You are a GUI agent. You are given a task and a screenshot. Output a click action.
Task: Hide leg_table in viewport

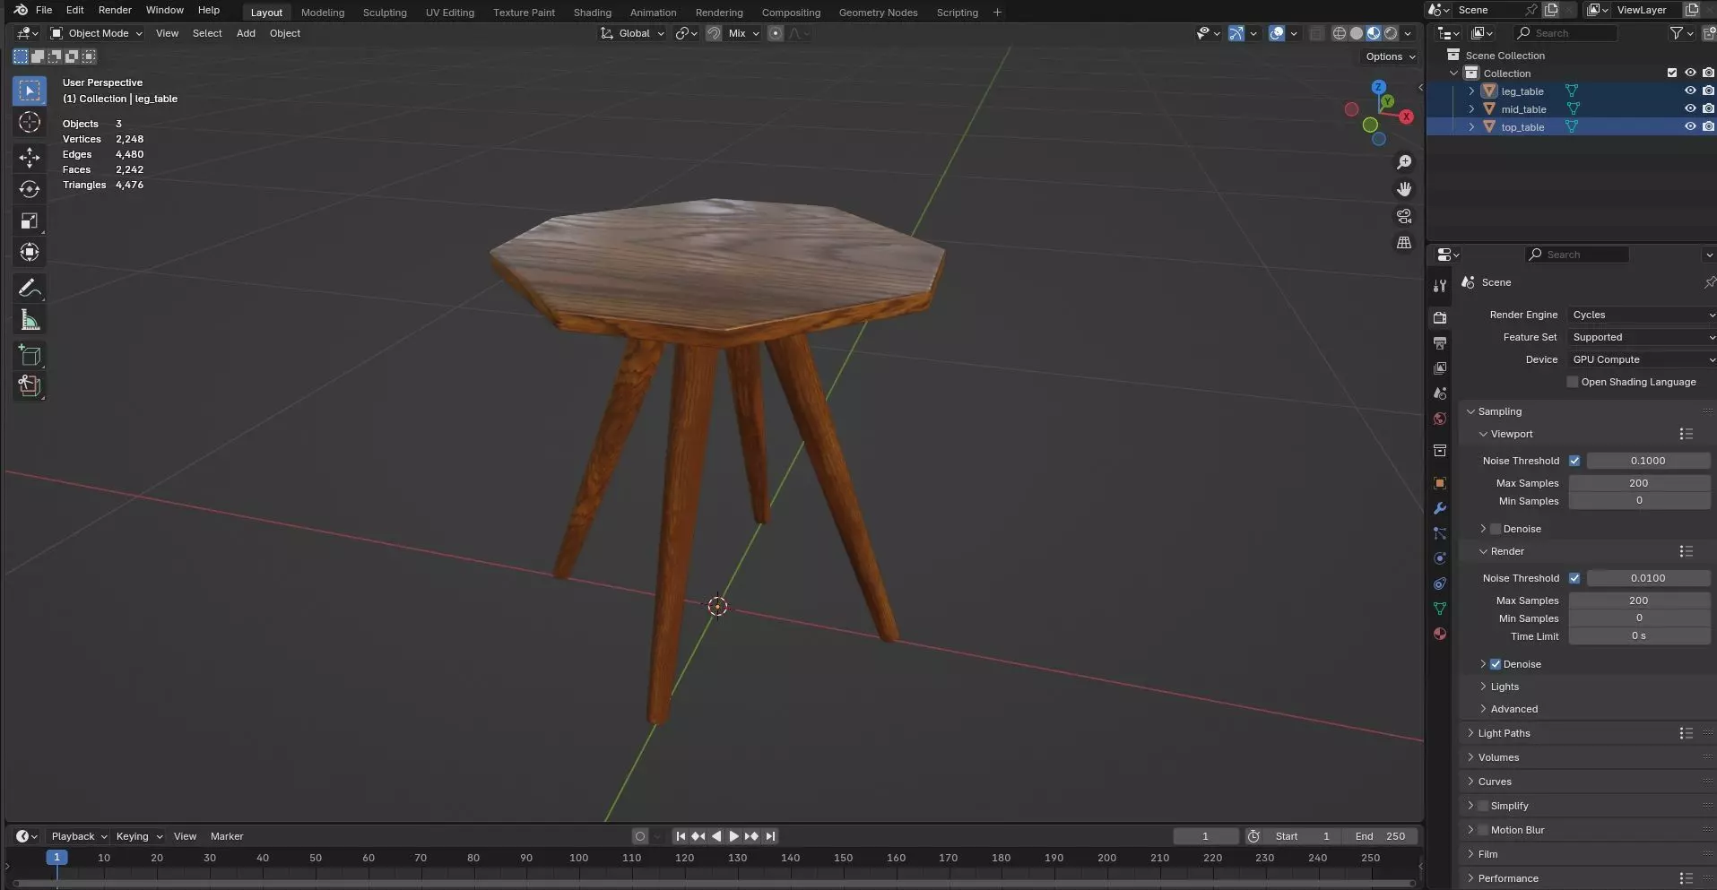pos(1690,91)
